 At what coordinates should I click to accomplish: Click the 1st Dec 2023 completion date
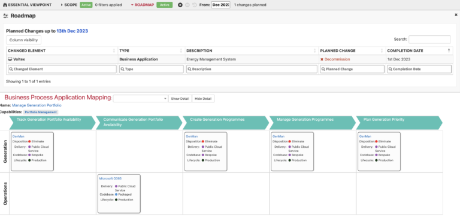click(x=400, y=59)
